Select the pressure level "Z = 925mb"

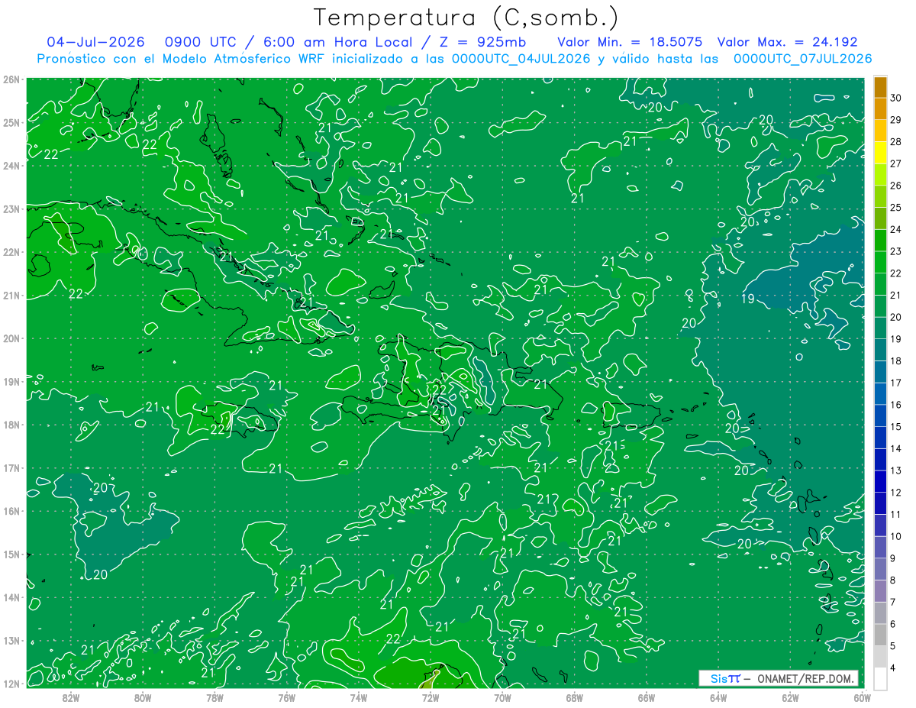point(484,42)
